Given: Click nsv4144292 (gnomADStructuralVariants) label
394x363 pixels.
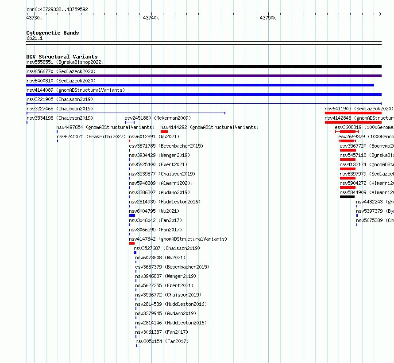Looking at the screenshot, I should tap(209, 127).
